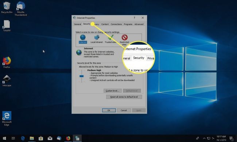
Task: Switch to the Connections tab
Action: click(116, 24)
